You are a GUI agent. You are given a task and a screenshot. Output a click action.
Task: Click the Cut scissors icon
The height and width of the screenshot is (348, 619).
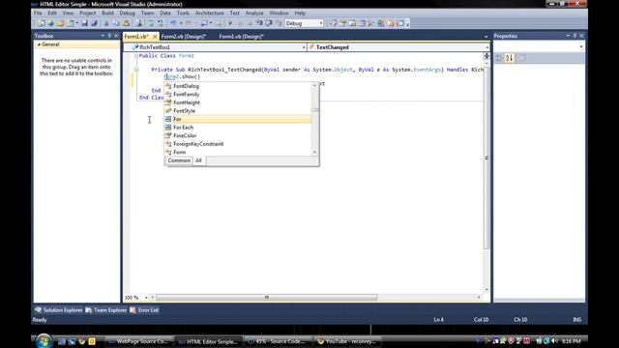tap(106, 23)
